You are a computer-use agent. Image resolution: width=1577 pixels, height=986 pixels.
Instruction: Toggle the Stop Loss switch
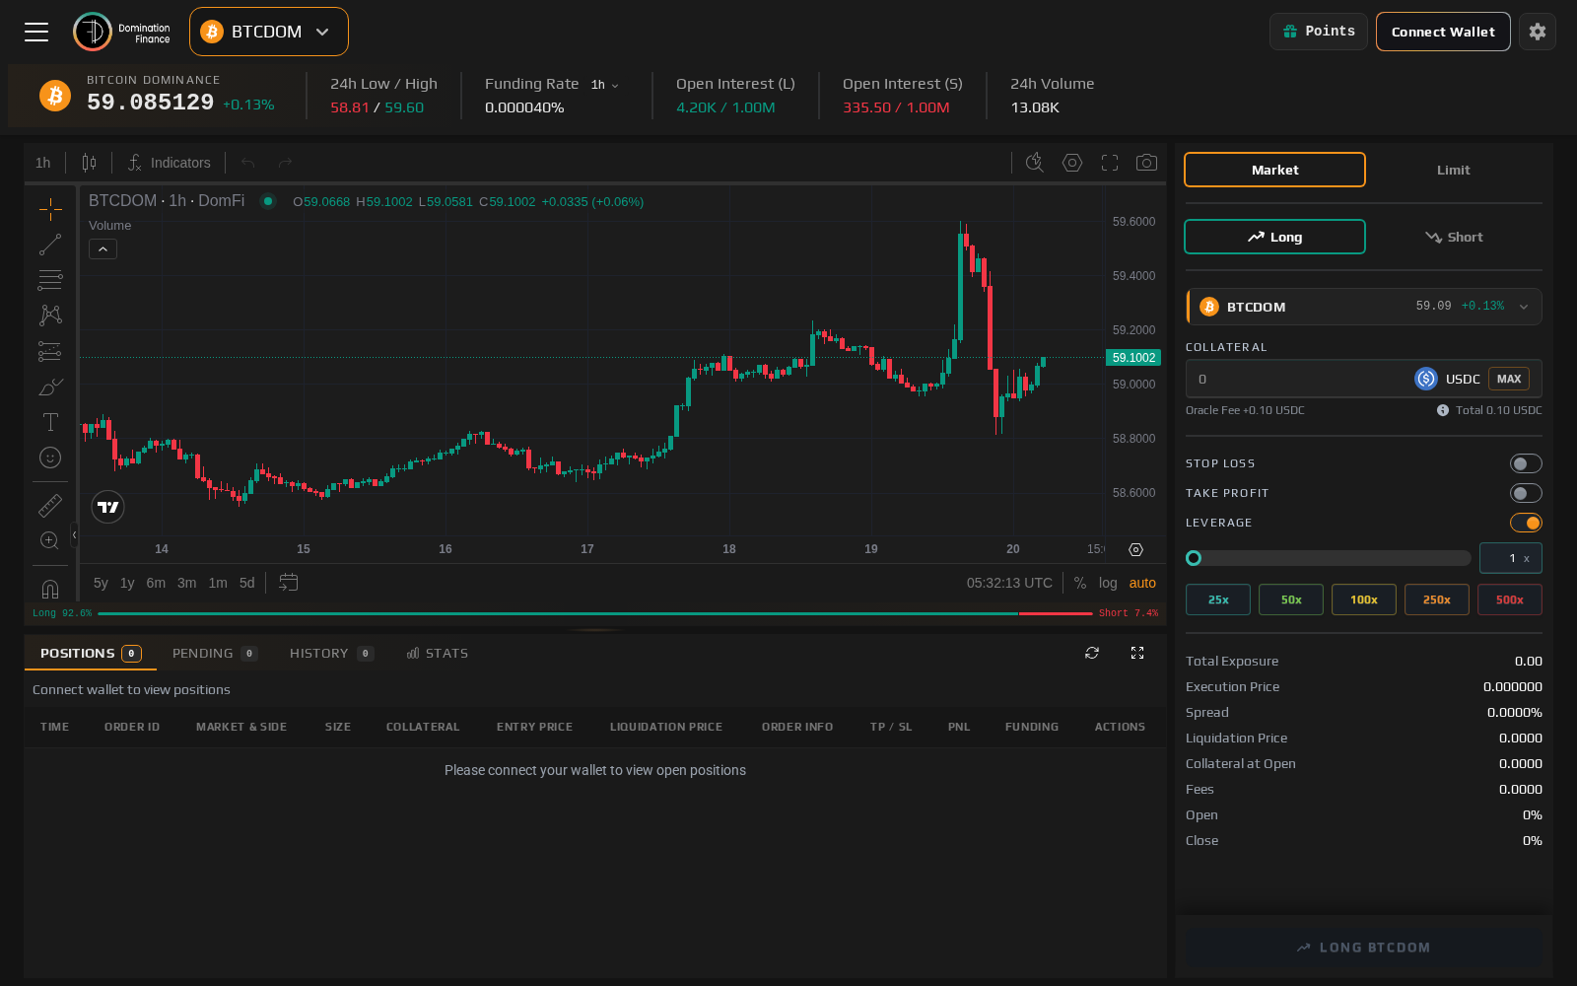tap(1526, 463)
